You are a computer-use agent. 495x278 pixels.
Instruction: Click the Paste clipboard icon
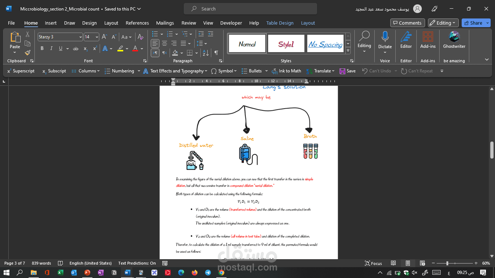[15, 38]
